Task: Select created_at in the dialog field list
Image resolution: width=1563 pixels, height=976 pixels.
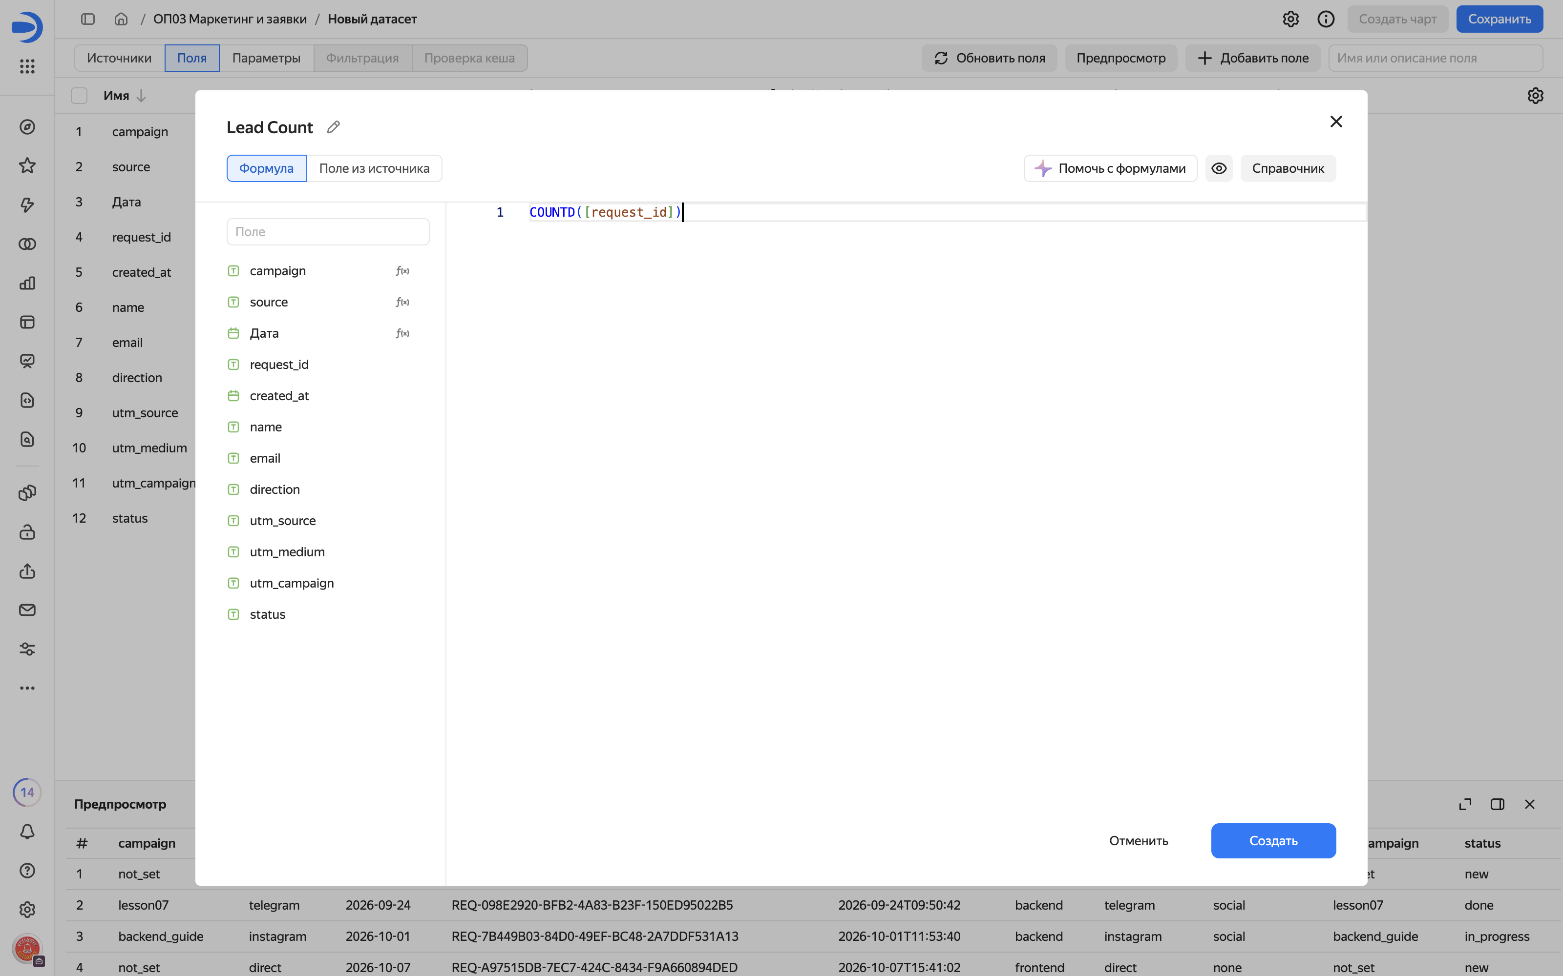Action: (279, 396)
